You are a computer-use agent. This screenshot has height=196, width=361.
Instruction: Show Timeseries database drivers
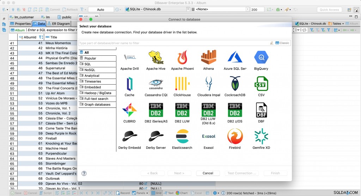click(x=97, y=81)
